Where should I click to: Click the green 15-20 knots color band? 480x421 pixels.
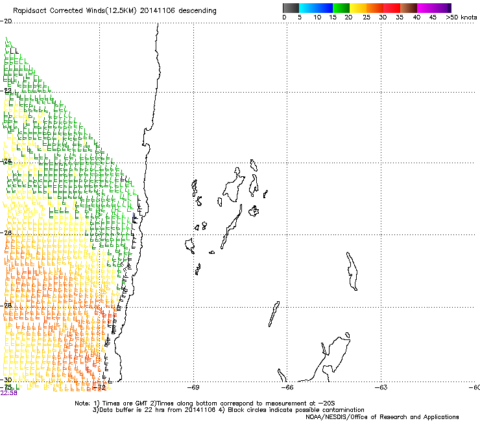341,8
